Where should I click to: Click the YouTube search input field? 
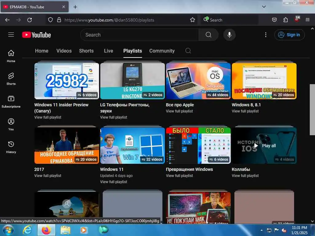coord(140,35)
